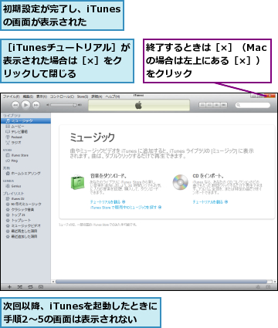Select the トップレート playlist
278x328 pixels.
click(x=25, y=221)
